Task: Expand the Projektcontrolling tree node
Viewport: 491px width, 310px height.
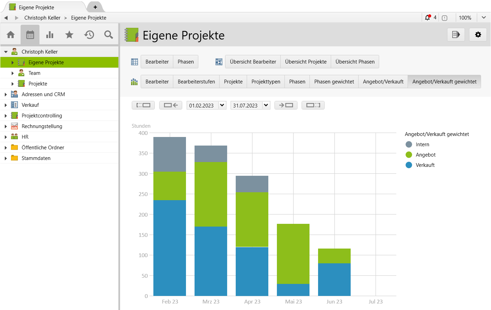Action: 6,116
